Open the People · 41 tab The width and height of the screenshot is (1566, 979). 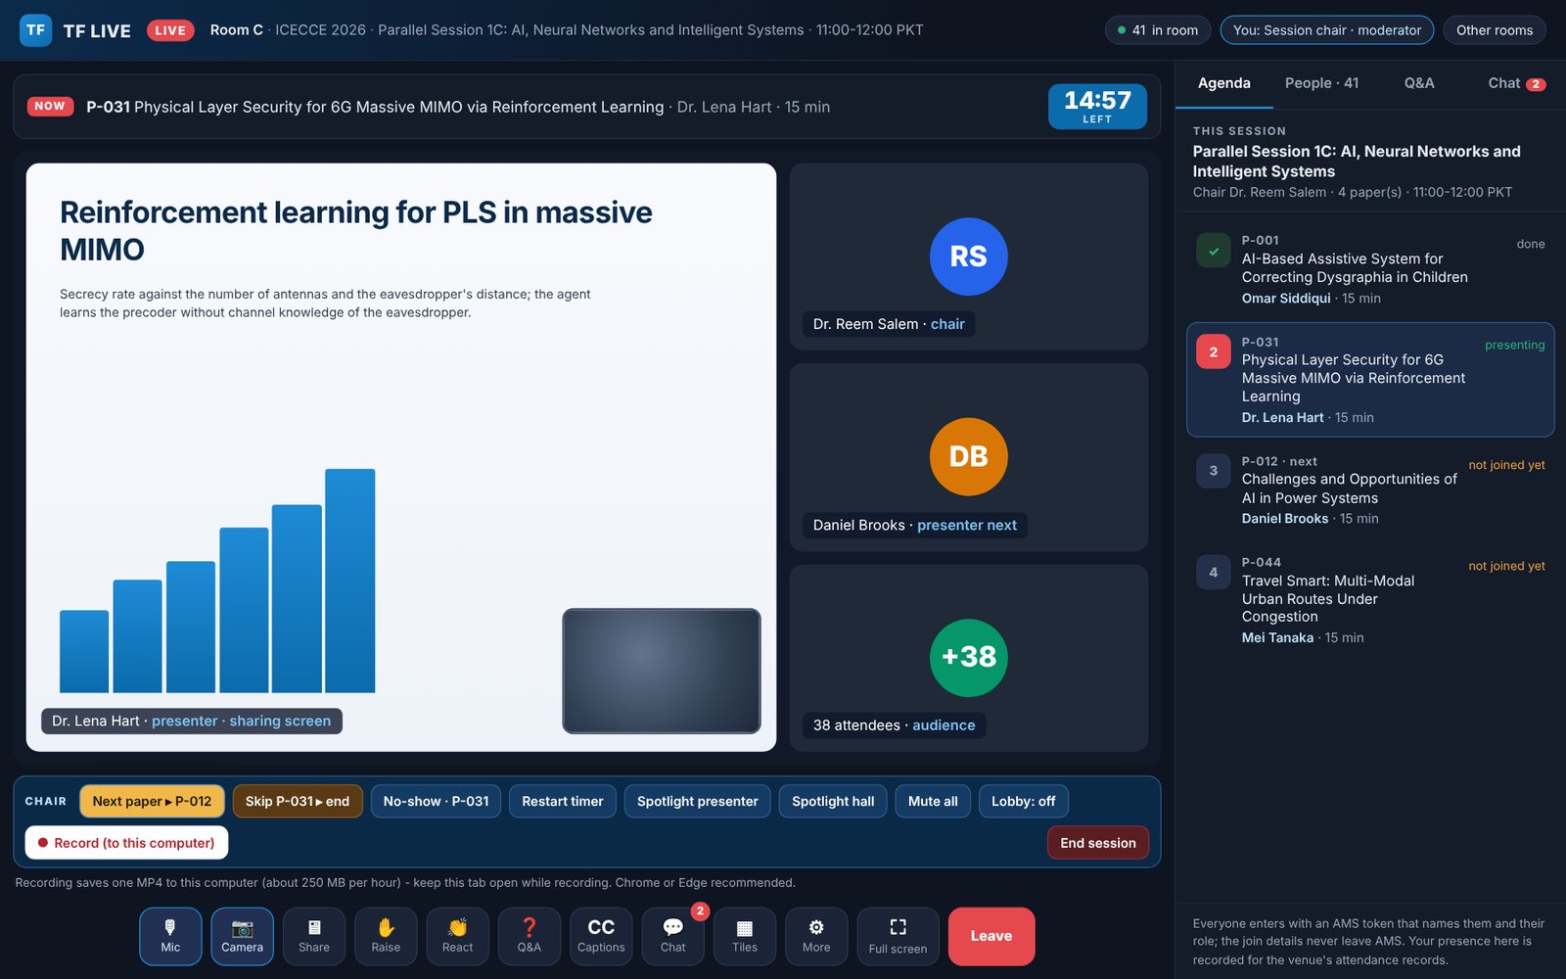click(1321, 83)
